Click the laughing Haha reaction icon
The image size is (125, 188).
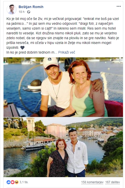(17, 182)
